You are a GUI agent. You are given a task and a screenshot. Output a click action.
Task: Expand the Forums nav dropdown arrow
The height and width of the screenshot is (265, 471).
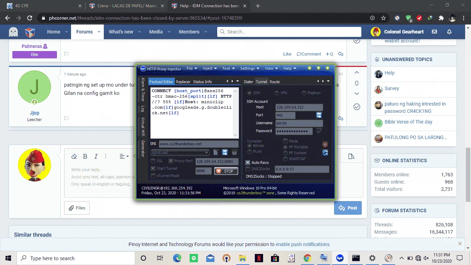99,32
